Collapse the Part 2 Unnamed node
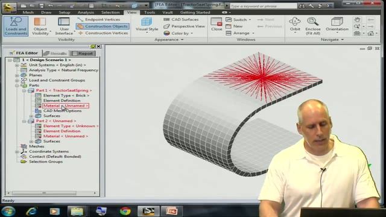The height and width of the screenshot is (217, 386). [24, 121]
